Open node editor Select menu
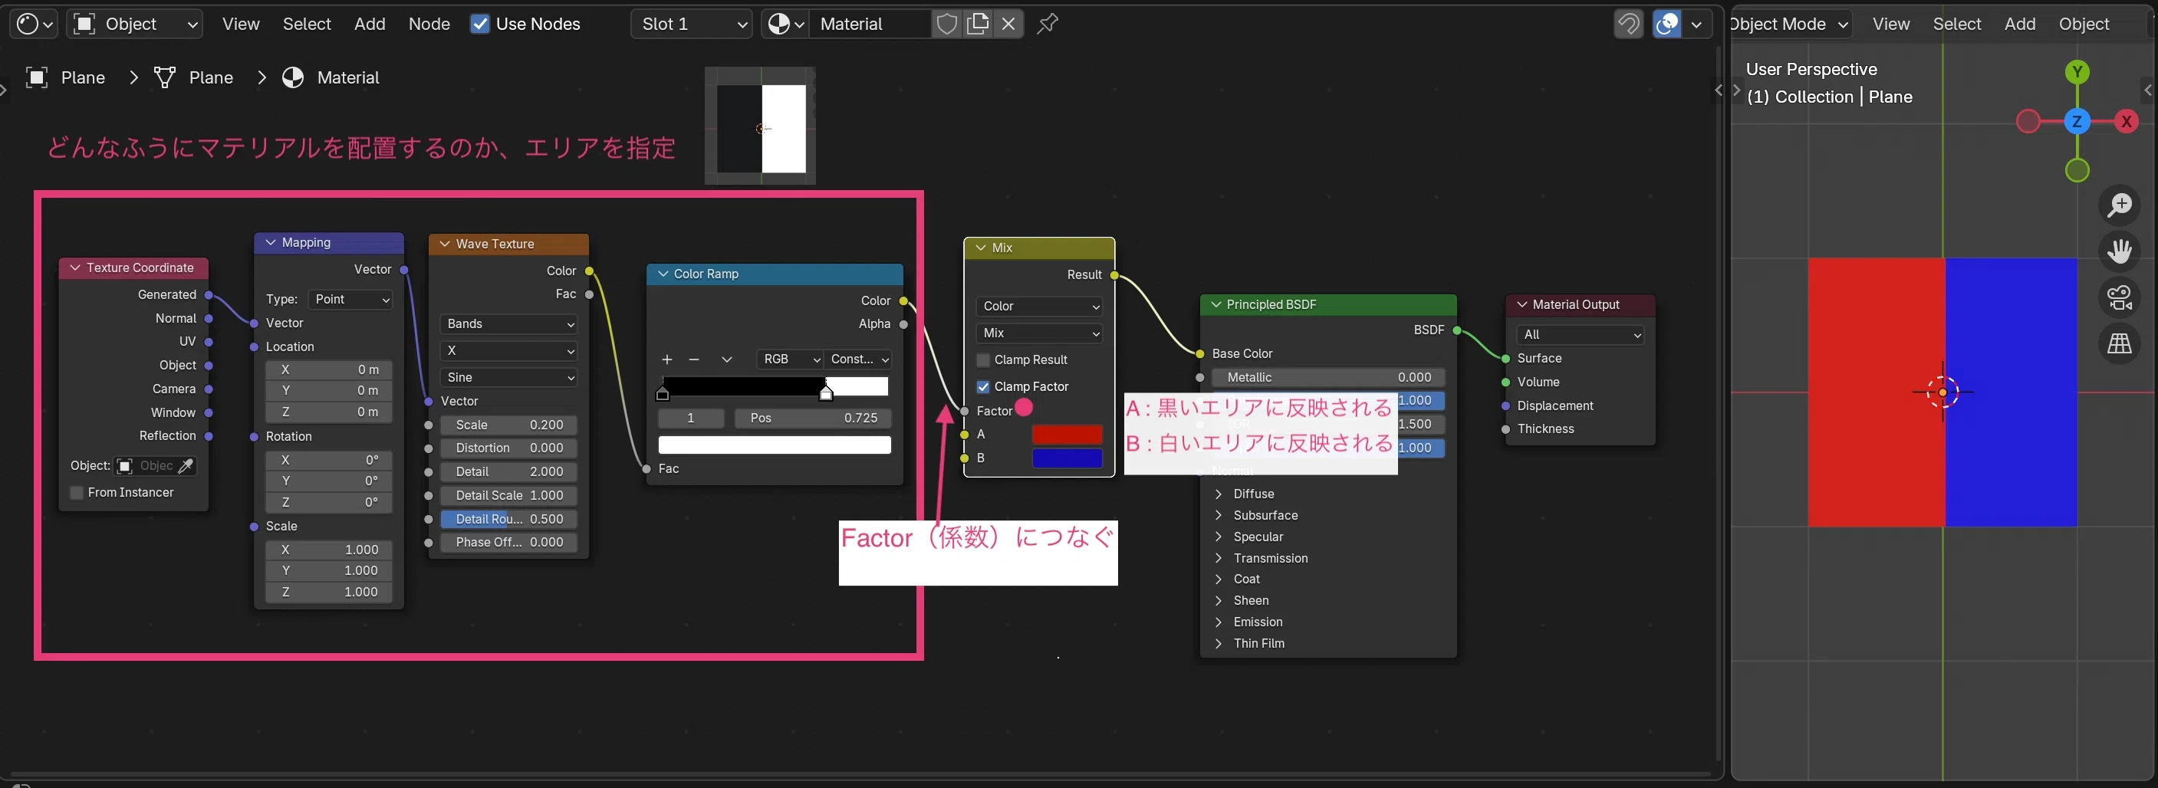This screenshot has height=788, width=2158. point(307,24)
